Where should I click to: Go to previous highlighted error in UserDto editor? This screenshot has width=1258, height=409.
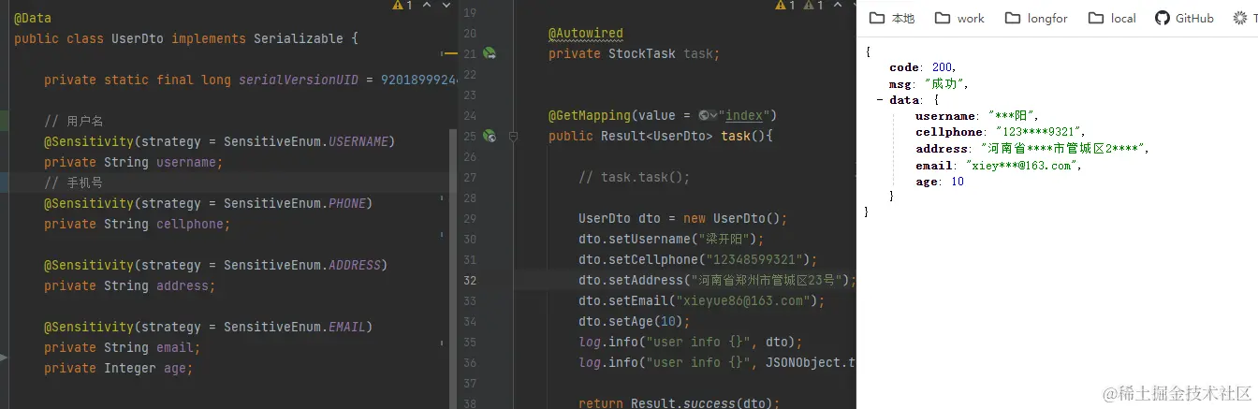point(427,6)
